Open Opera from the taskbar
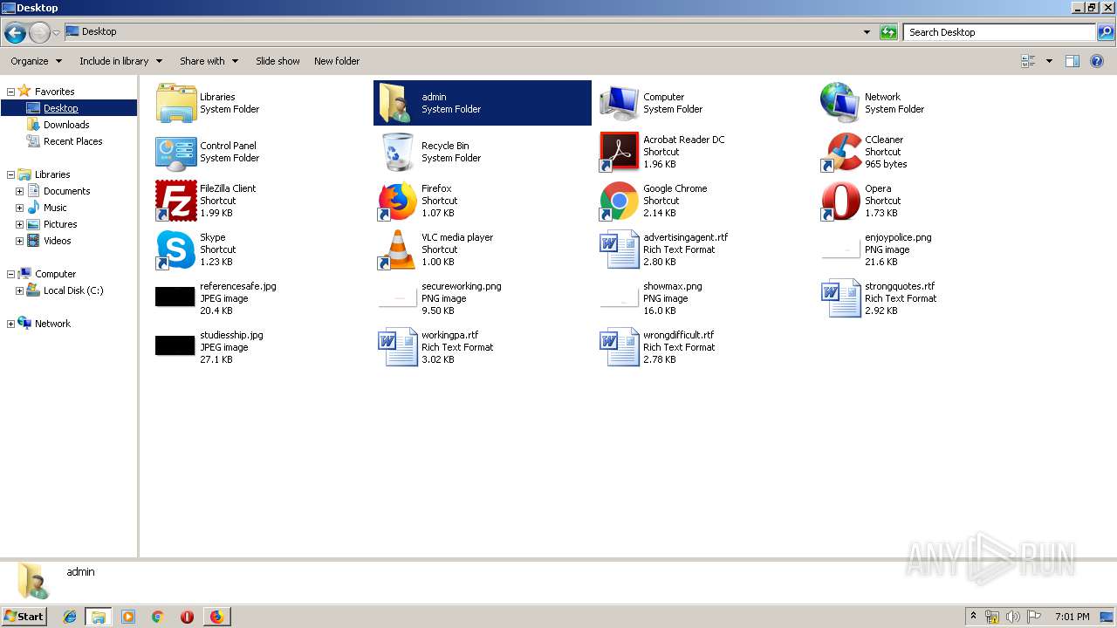 187,617
